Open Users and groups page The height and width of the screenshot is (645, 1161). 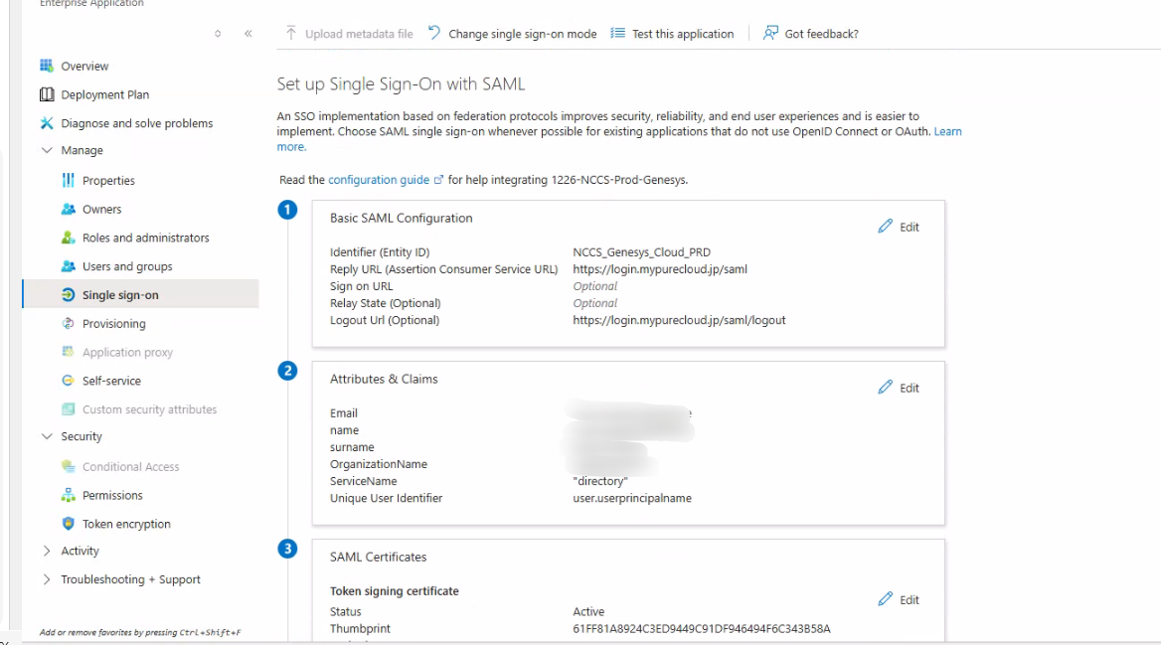point(127,266)
